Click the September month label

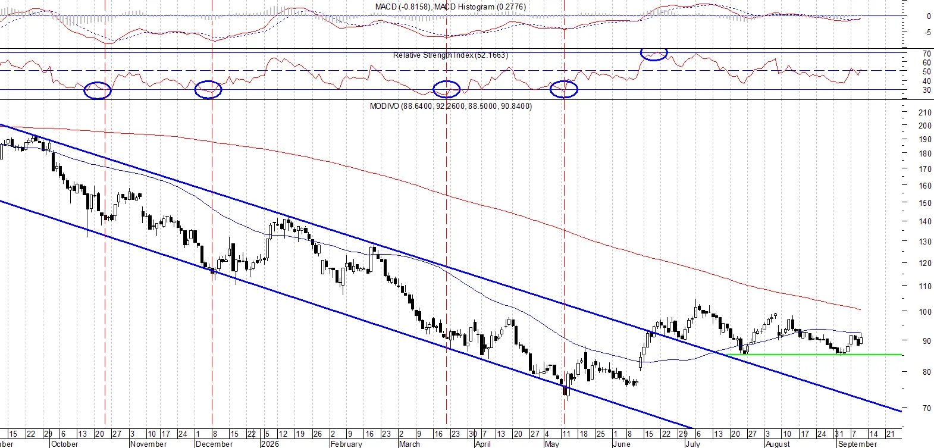(x=857, y=444)
